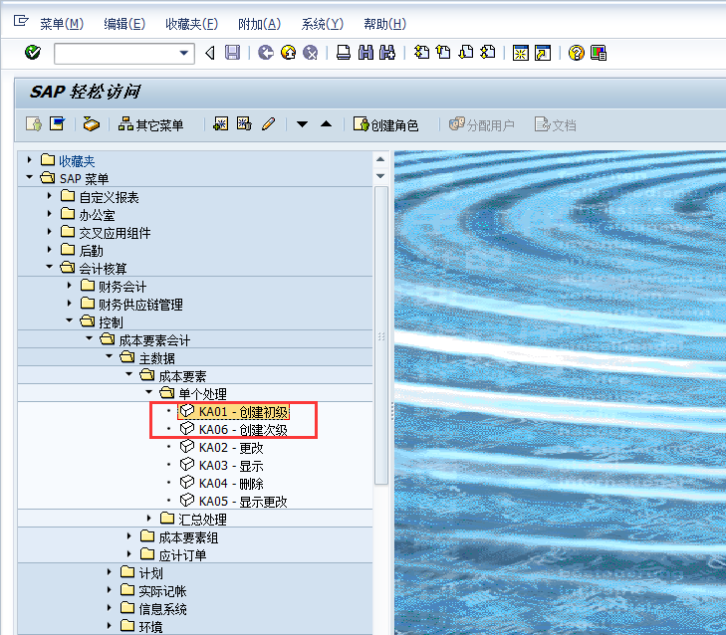Click the SAP Menu icon

(x=57, y=124)
